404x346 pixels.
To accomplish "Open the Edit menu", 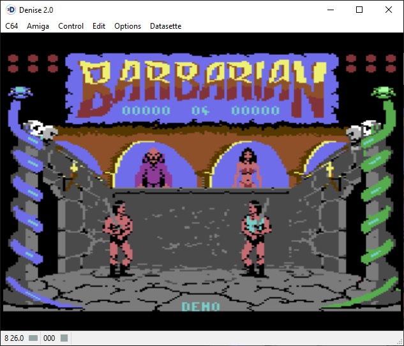I will coord(99,26).
